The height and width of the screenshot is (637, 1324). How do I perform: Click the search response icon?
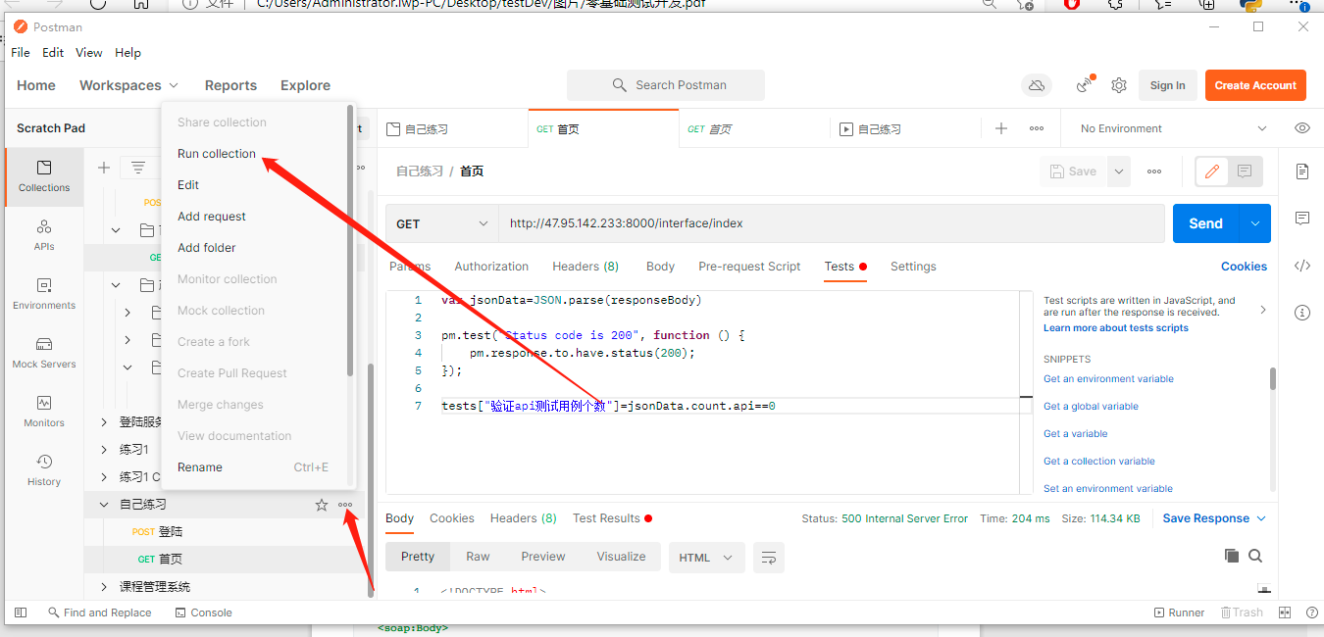(x=1255, y=556)
